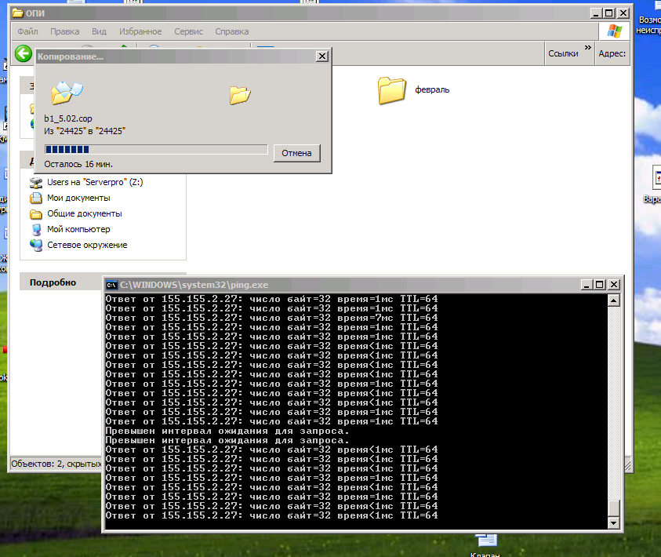Click the Windows flag logo in toolbar
The width and height of the screenshot is (661, 557).
click(614, 31)
